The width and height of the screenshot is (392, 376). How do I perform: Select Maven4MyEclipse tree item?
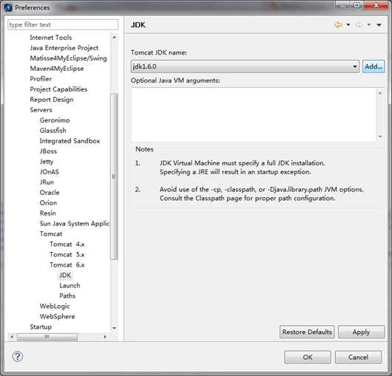coord(57,69)
